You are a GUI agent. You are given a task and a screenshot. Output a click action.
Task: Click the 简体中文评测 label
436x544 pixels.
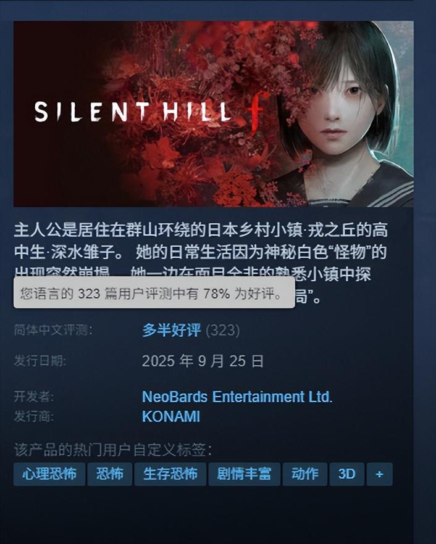53,330
